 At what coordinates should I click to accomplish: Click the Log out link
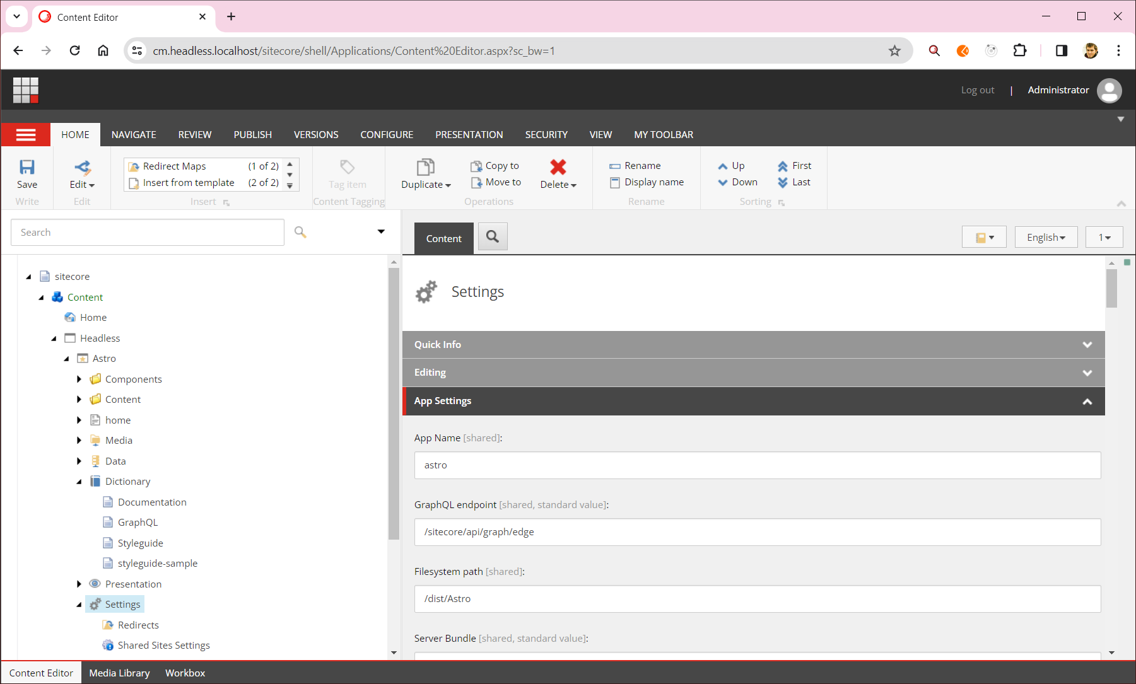tap(977, 90)
